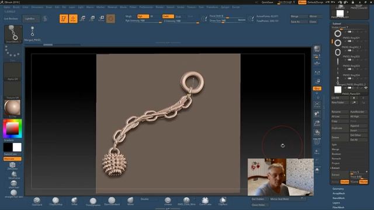Open the Texture Off selector

click(12, 90)
